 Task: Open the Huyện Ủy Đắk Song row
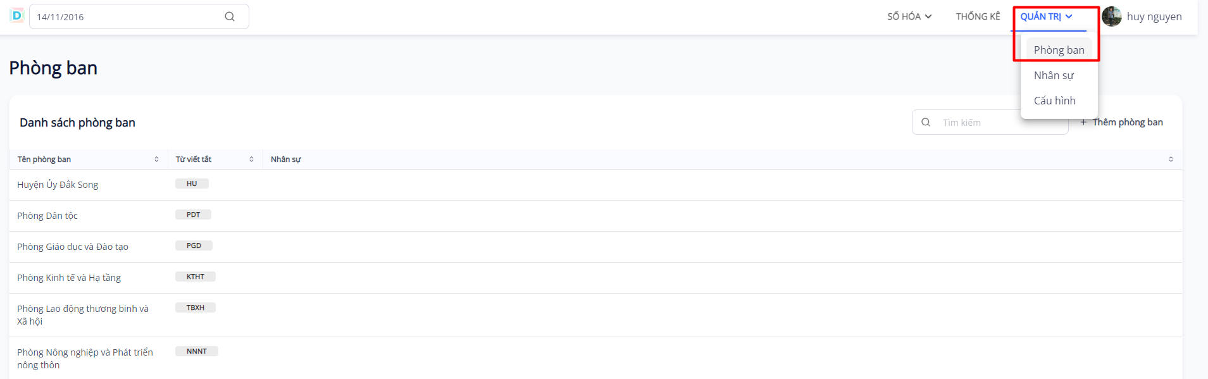(58, 185)
